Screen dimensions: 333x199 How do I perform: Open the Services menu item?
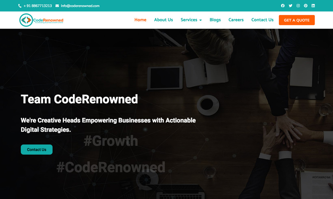189,20
